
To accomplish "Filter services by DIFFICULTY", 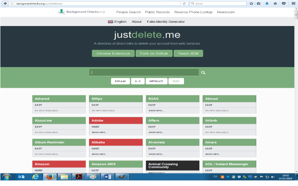I will (x=156, y=81).
